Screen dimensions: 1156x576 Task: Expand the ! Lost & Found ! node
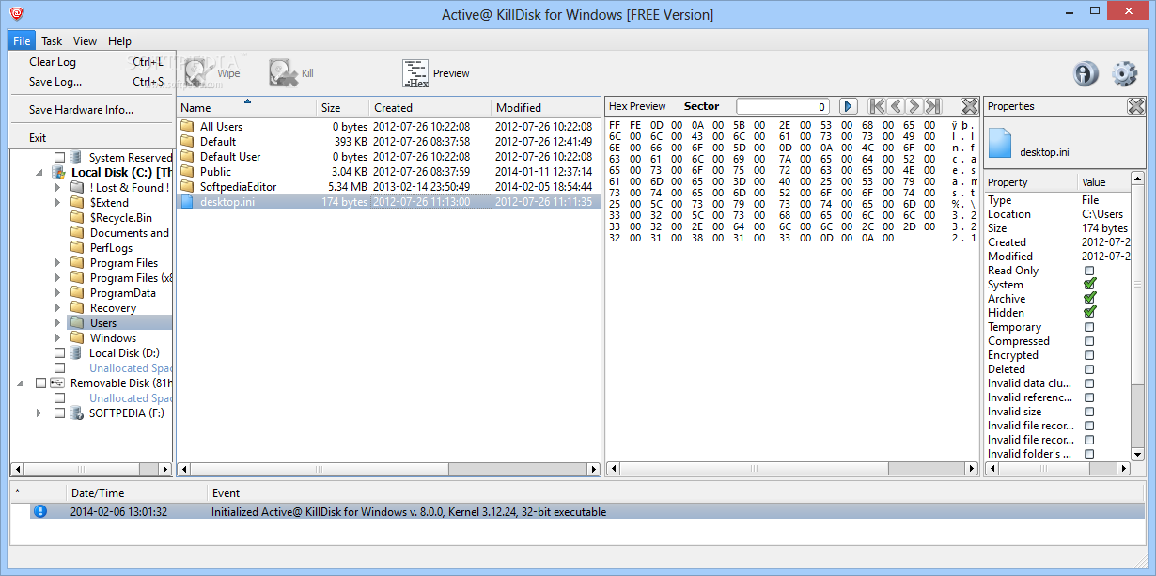click(57, 187)
